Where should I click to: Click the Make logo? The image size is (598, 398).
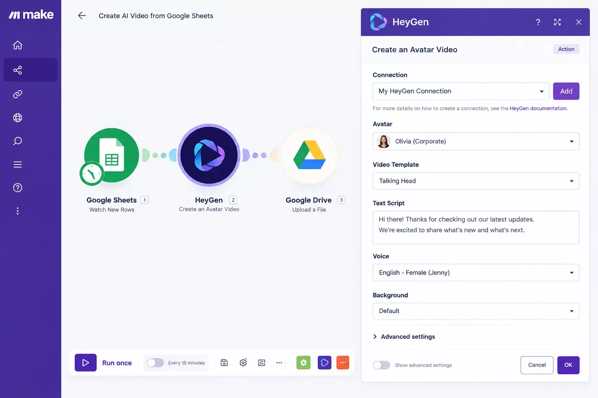click(x=31, y=15)
